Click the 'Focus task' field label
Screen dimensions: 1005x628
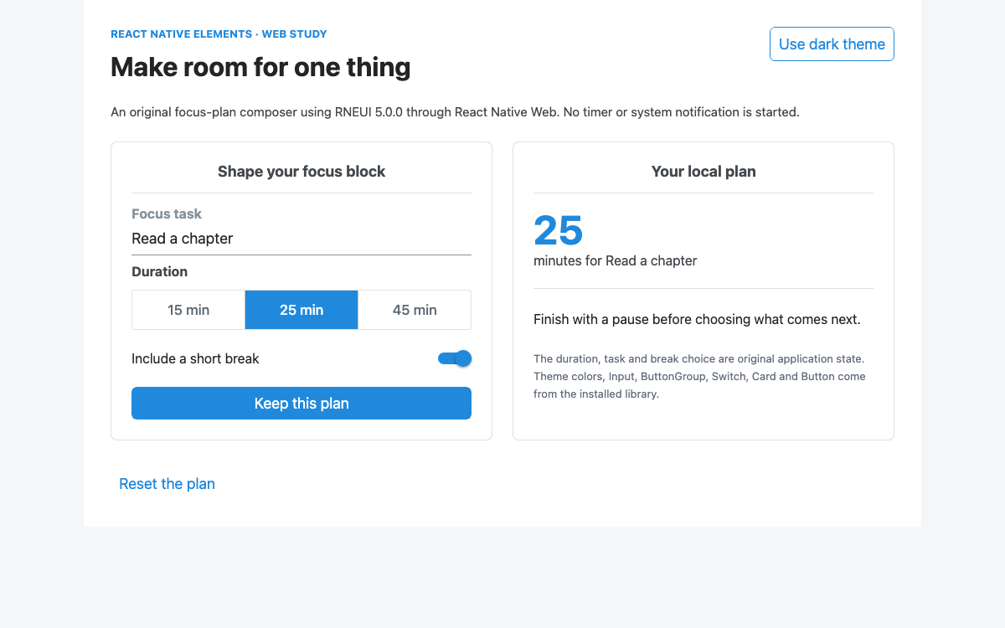(x=167, y=214)
